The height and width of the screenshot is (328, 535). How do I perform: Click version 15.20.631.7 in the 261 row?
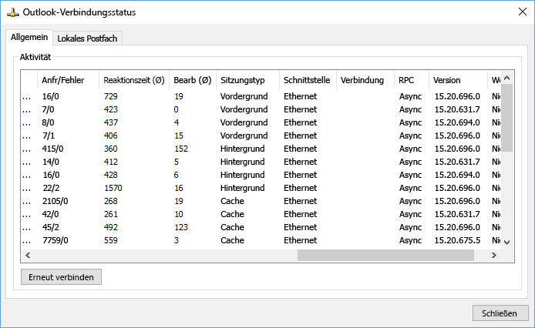pyautogui.click(x=457, y=214)
